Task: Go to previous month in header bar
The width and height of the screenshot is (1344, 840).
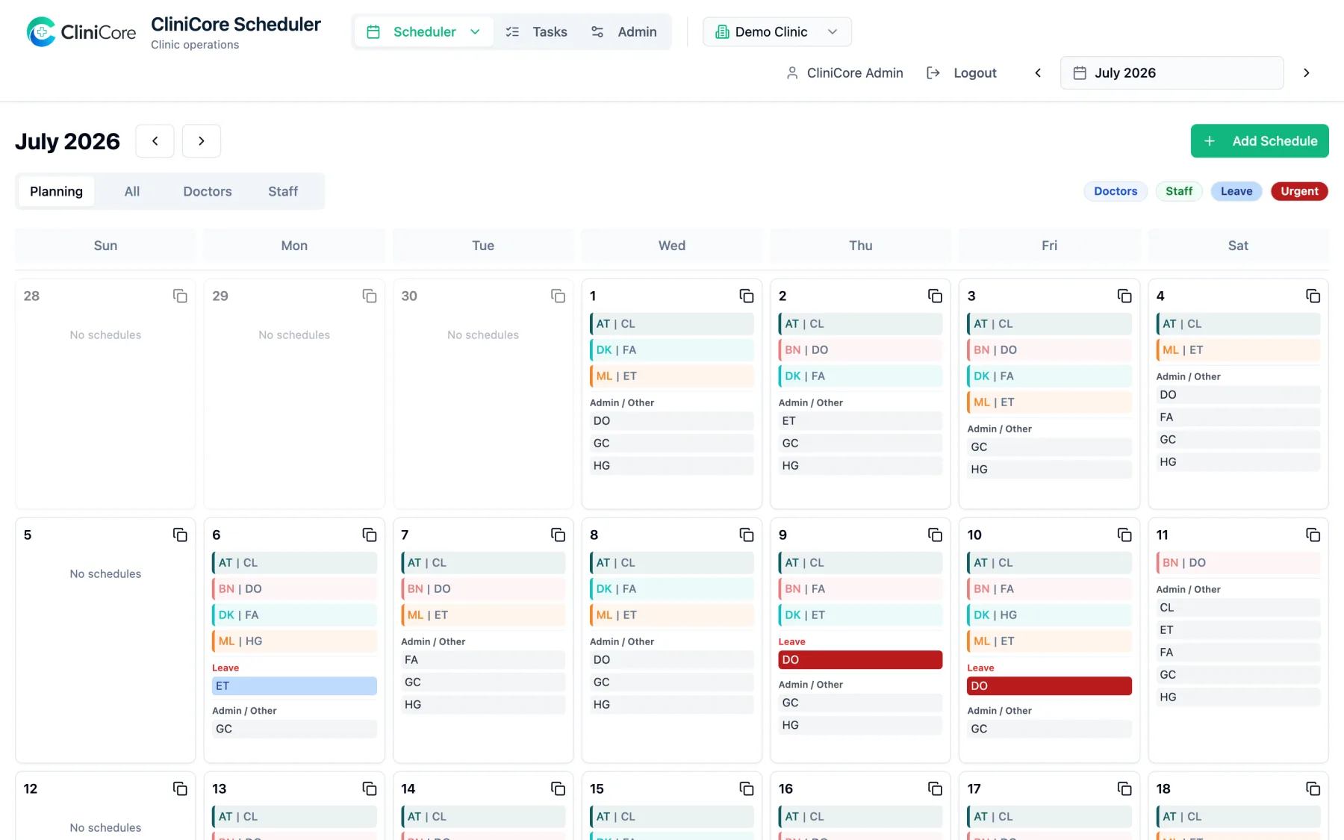Action: (1038, 72)
